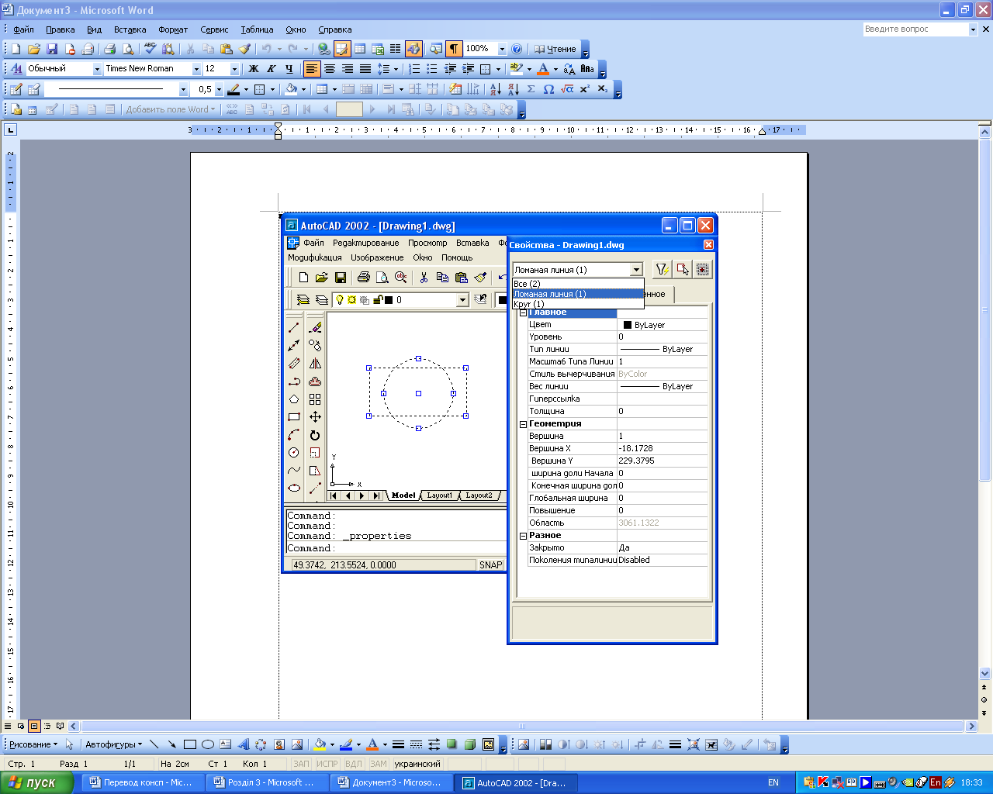This screenshot has width=993, height=794.
Task: Toggle Italic (К) formatting
Action: (x=272, y=69)
